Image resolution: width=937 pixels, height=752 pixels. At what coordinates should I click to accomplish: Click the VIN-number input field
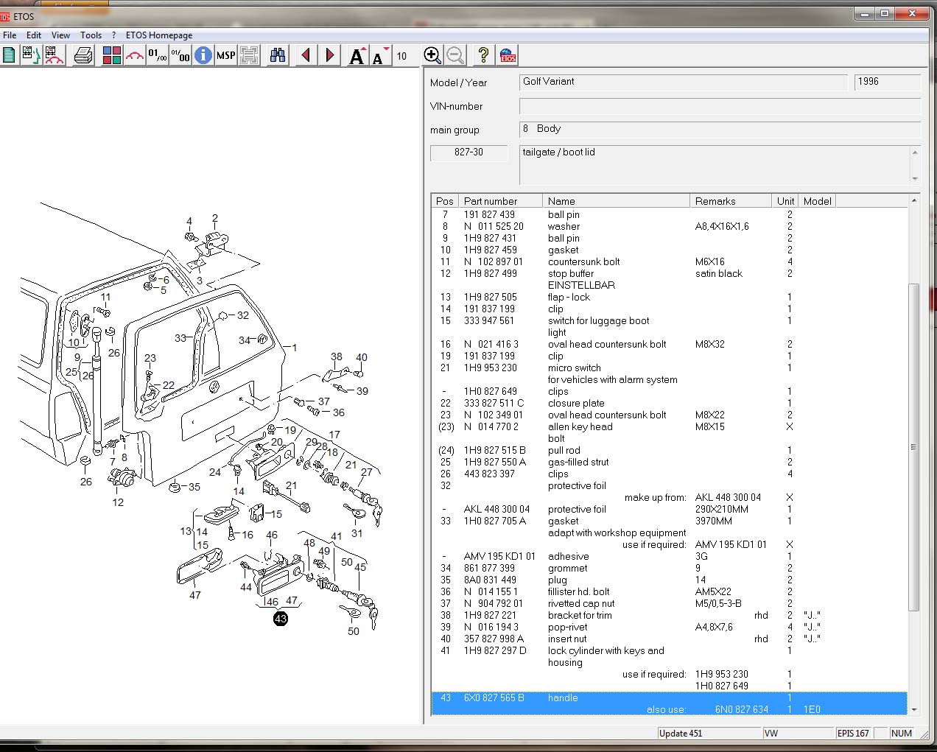pos(719,106)
